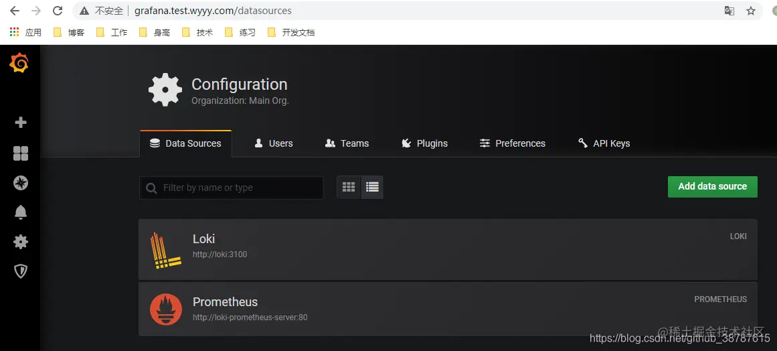Open the 工作 bookmark folder
777x351 pixels.
point(112,32)
